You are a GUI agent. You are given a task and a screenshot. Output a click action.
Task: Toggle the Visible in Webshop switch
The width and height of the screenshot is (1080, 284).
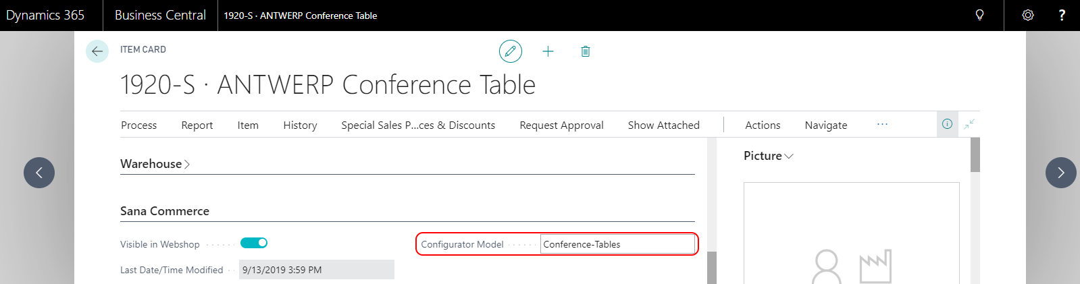tap(254, 243)
